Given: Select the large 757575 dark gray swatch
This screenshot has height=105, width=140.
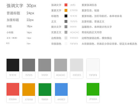Looking at the screenshot, I should click(29, 65).
